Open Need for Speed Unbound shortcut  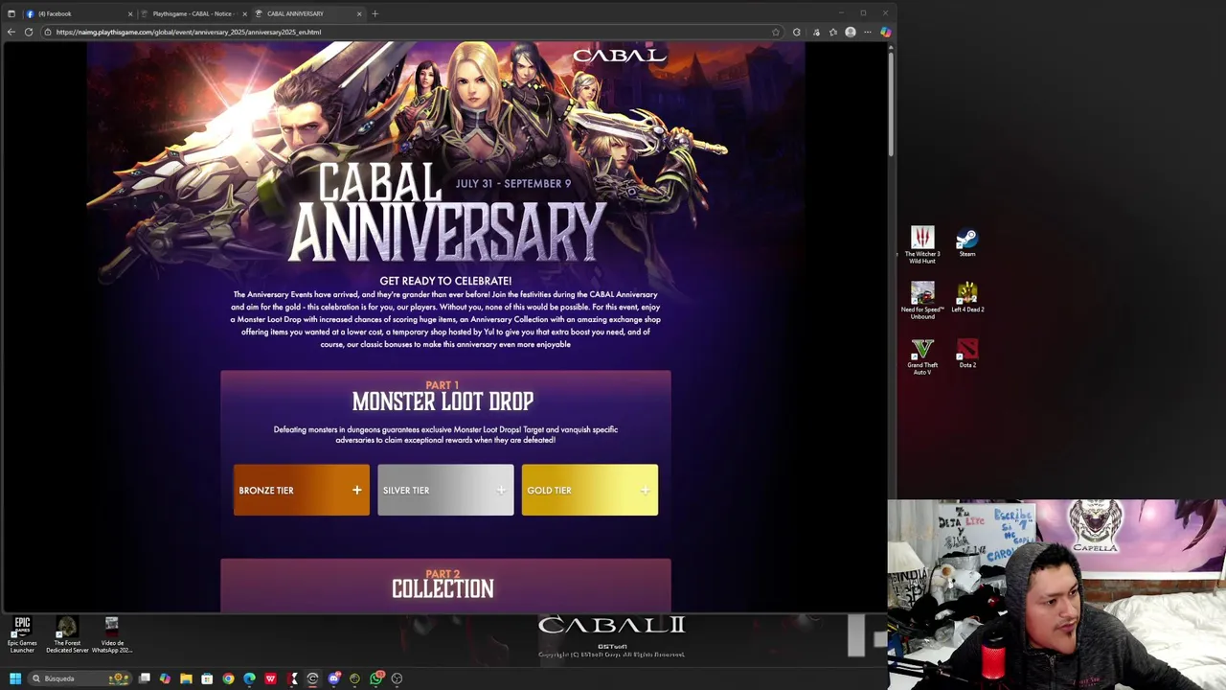tap(922, 300)
